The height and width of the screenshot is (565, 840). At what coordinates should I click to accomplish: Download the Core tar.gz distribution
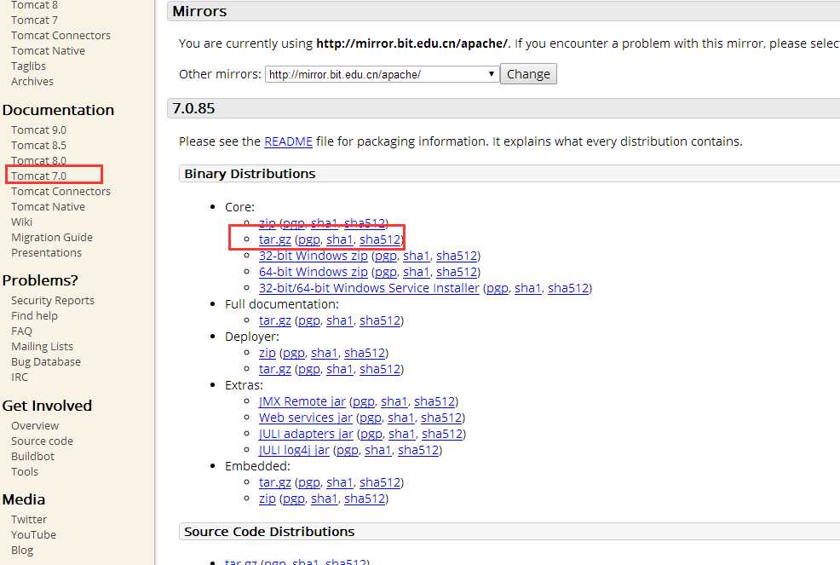[275, 239]
